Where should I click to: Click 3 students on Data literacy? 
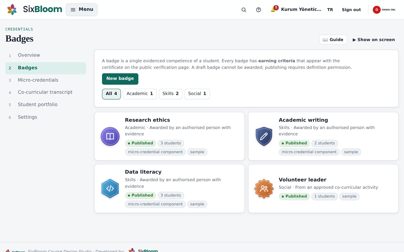pos(171,195)
